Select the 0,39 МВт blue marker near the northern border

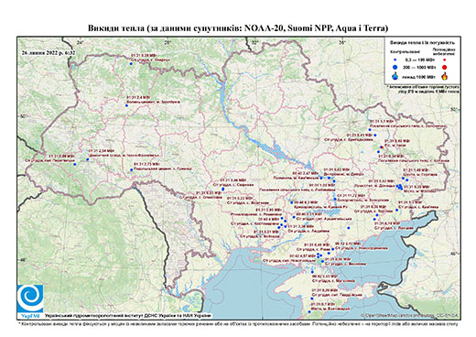point(131,64)
